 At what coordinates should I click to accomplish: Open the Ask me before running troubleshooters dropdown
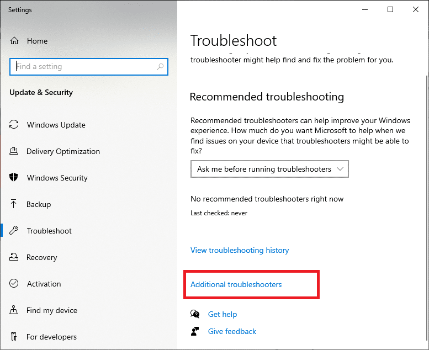coord(269,169)
